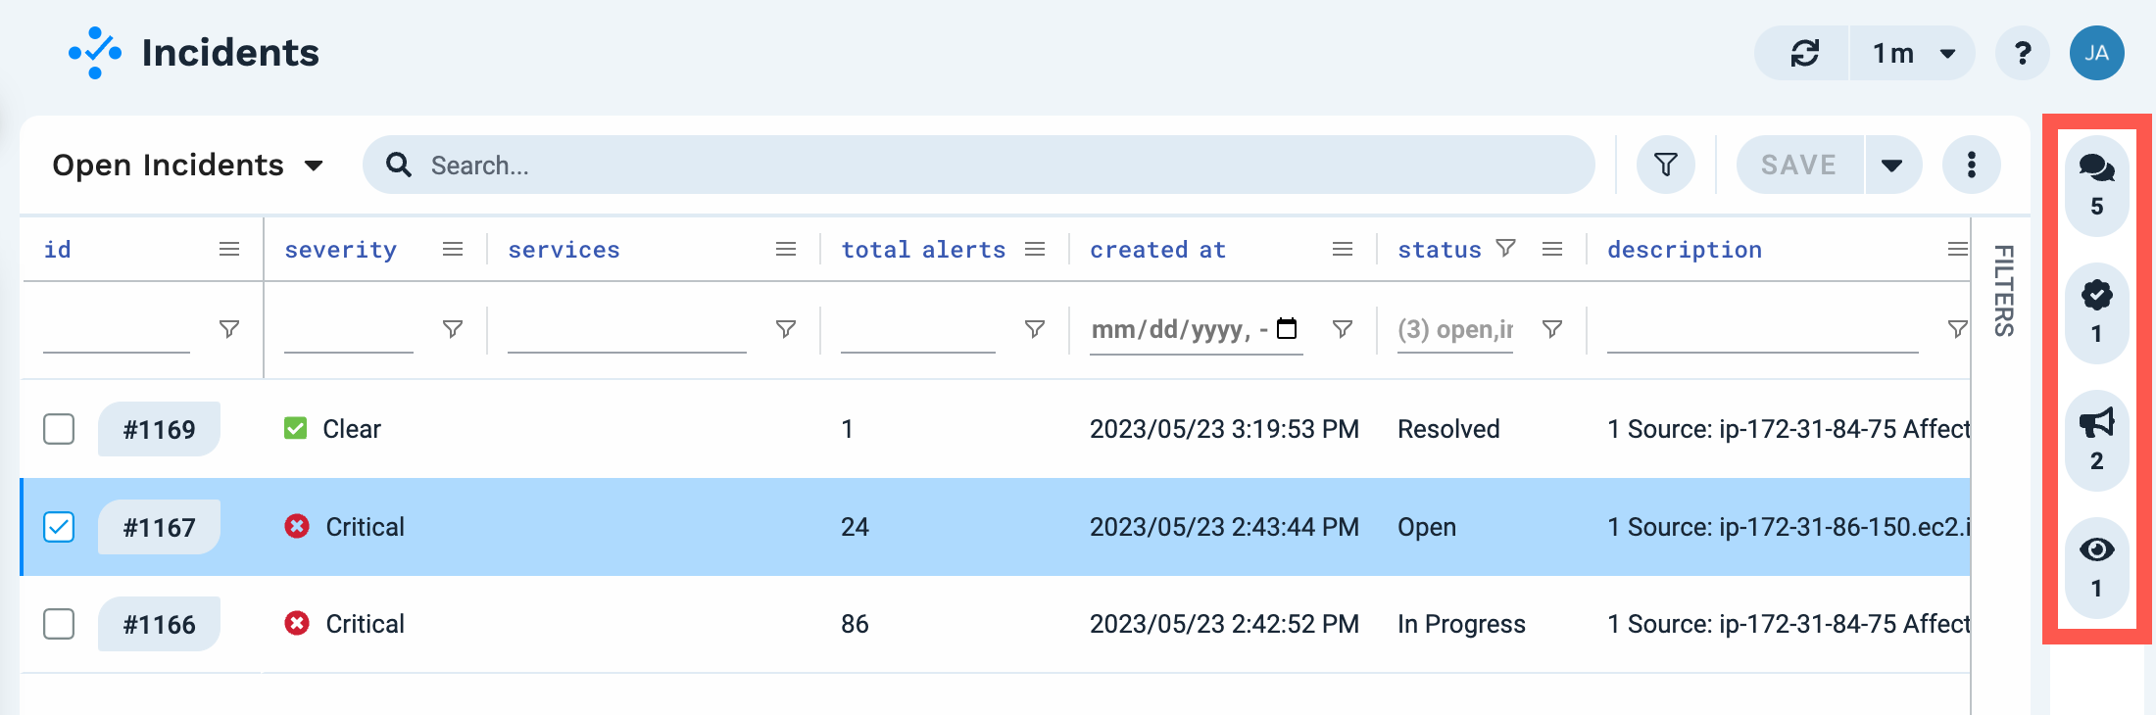Open incident #1166 id chip
The image size is (2156, 715).
coord(159,624)
